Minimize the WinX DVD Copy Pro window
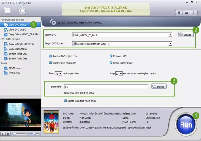 tap(187, 2)
